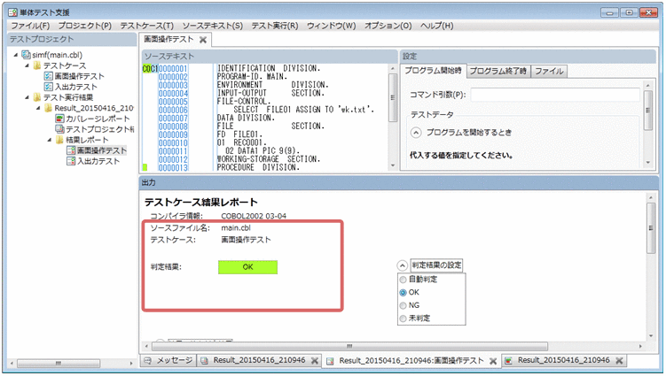Switch to プログラム開始時 tab
The image size is (666, 376).
434,71
